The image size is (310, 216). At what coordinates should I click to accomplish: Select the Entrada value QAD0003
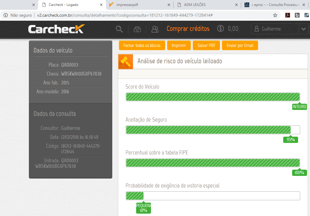(x=70, y=160)
